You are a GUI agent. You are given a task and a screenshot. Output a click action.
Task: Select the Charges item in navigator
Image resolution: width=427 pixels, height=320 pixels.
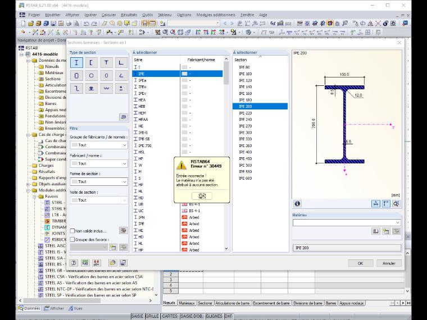[x=46, y=166]
